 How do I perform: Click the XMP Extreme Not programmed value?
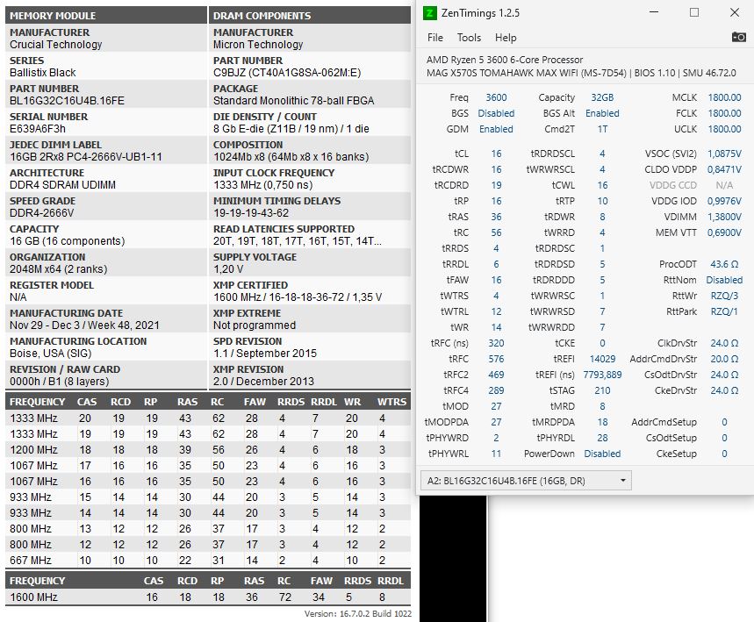coord(255,325)
